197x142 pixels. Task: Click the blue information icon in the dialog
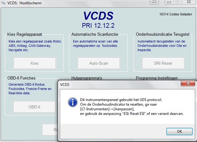point(73,102)
